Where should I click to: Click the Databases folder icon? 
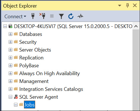pos(16,34)
